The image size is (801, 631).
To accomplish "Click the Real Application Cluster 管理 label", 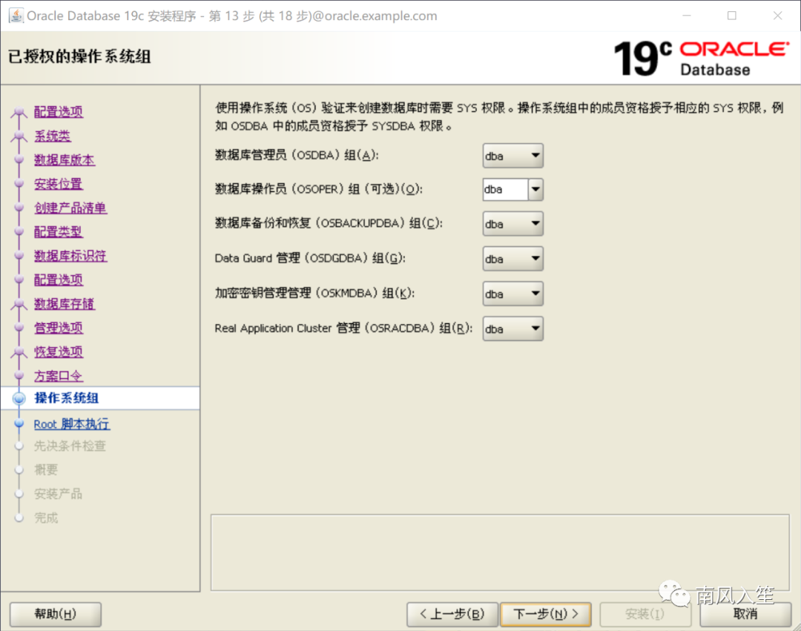I will (343, 328).
